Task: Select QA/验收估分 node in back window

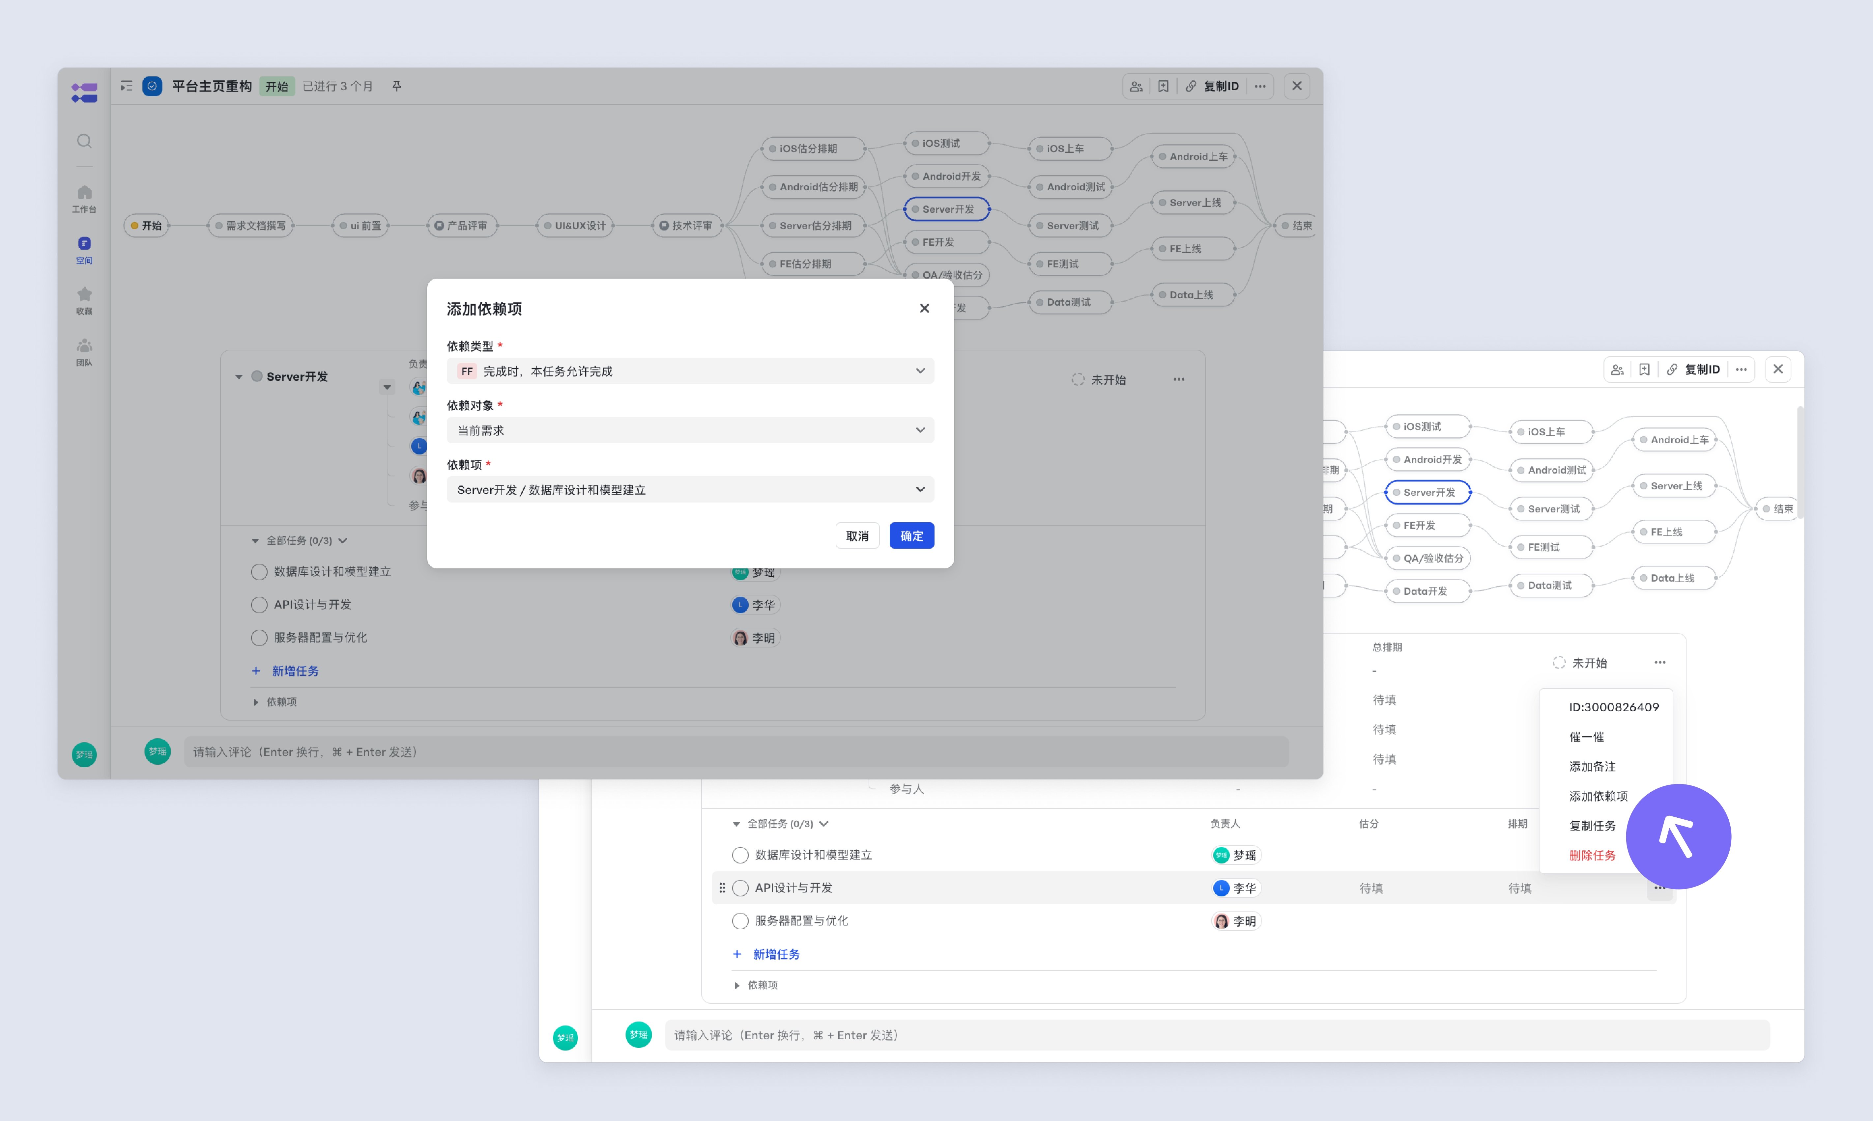Action: coord(1428,558)
